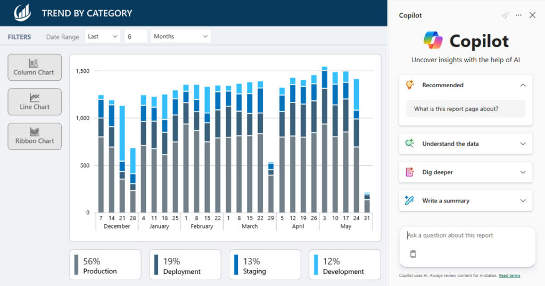
Task: Select 'What is this report page about?' prompt
Action: pyautogui.click(x=465, y=108)
